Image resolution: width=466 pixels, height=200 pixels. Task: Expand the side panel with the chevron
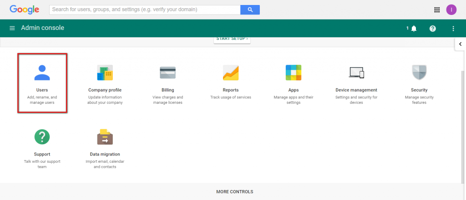tap(461, 44)
